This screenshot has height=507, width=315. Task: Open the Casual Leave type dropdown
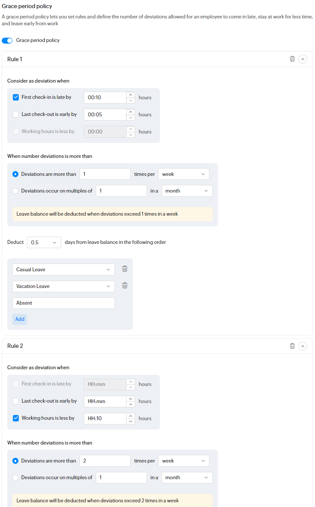point(63,270)
